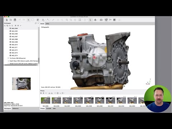Toggle Show Markers with the flag icon

click(x=110, y=20)
